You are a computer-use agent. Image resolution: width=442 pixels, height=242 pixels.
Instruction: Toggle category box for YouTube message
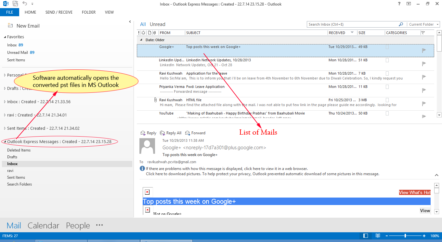point(387,113)
